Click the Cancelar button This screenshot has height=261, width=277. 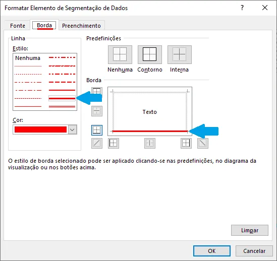pyautogui.click(x=254, y=251)
